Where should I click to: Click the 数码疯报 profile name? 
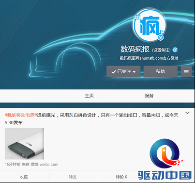coord(135,49)
